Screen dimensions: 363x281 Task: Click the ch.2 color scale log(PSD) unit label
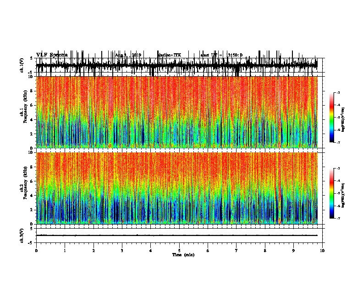point(343,195)
